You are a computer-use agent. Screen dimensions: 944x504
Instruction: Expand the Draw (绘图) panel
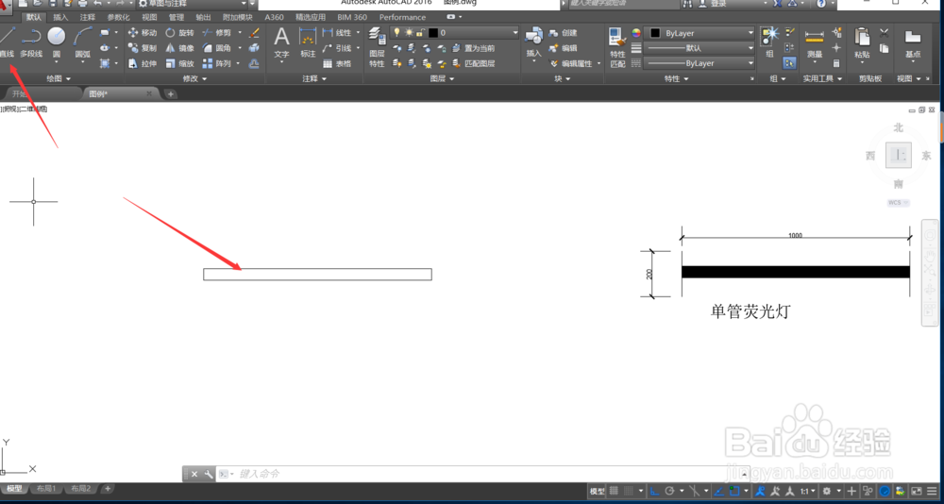tap(59, 79)
